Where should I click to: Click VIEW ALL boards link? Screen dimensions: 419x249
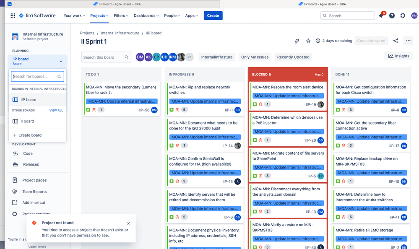coord(56,110)
